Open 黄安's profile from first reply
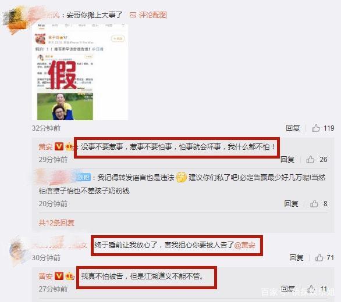The image size is (341, 302). (x=45, y=147)
